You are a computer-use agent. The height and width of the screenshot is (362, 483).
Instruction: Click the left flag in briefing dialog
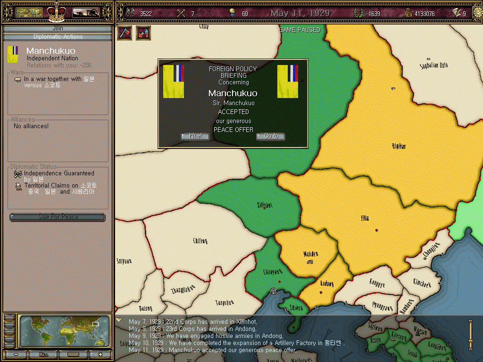[x=174, y=82]
